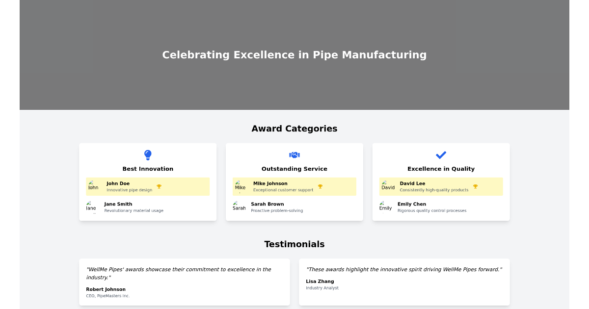
Task: Click the Celebrating Excellence banner title
Action: 294,55
